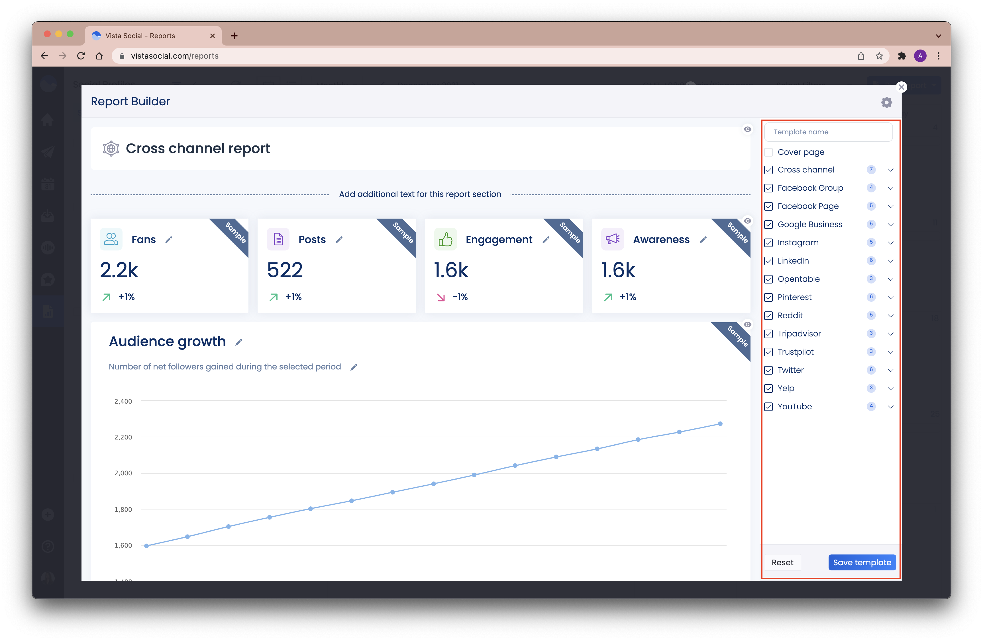Expand the LinkedIn section chevron
983x641 pixels.
pos(890,261)
